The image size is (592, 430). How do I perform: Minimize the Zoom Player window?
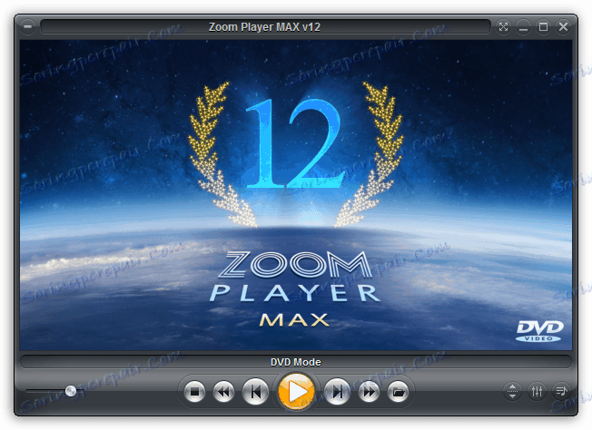523,27
